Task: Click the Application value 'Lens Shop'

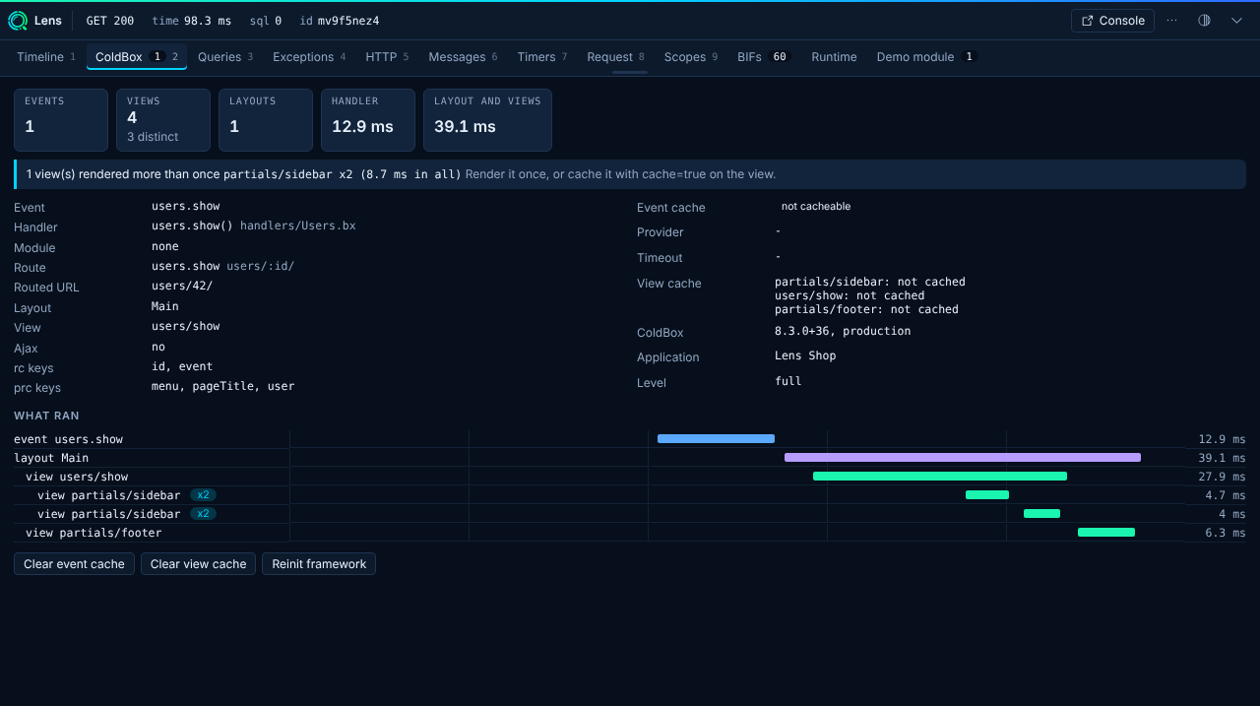Action: [805, 355]
